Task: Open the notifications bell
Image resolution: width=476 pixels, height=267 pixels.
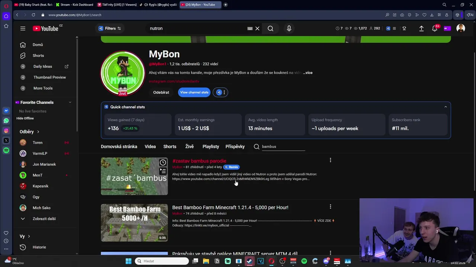Action: tap(434, 29)
